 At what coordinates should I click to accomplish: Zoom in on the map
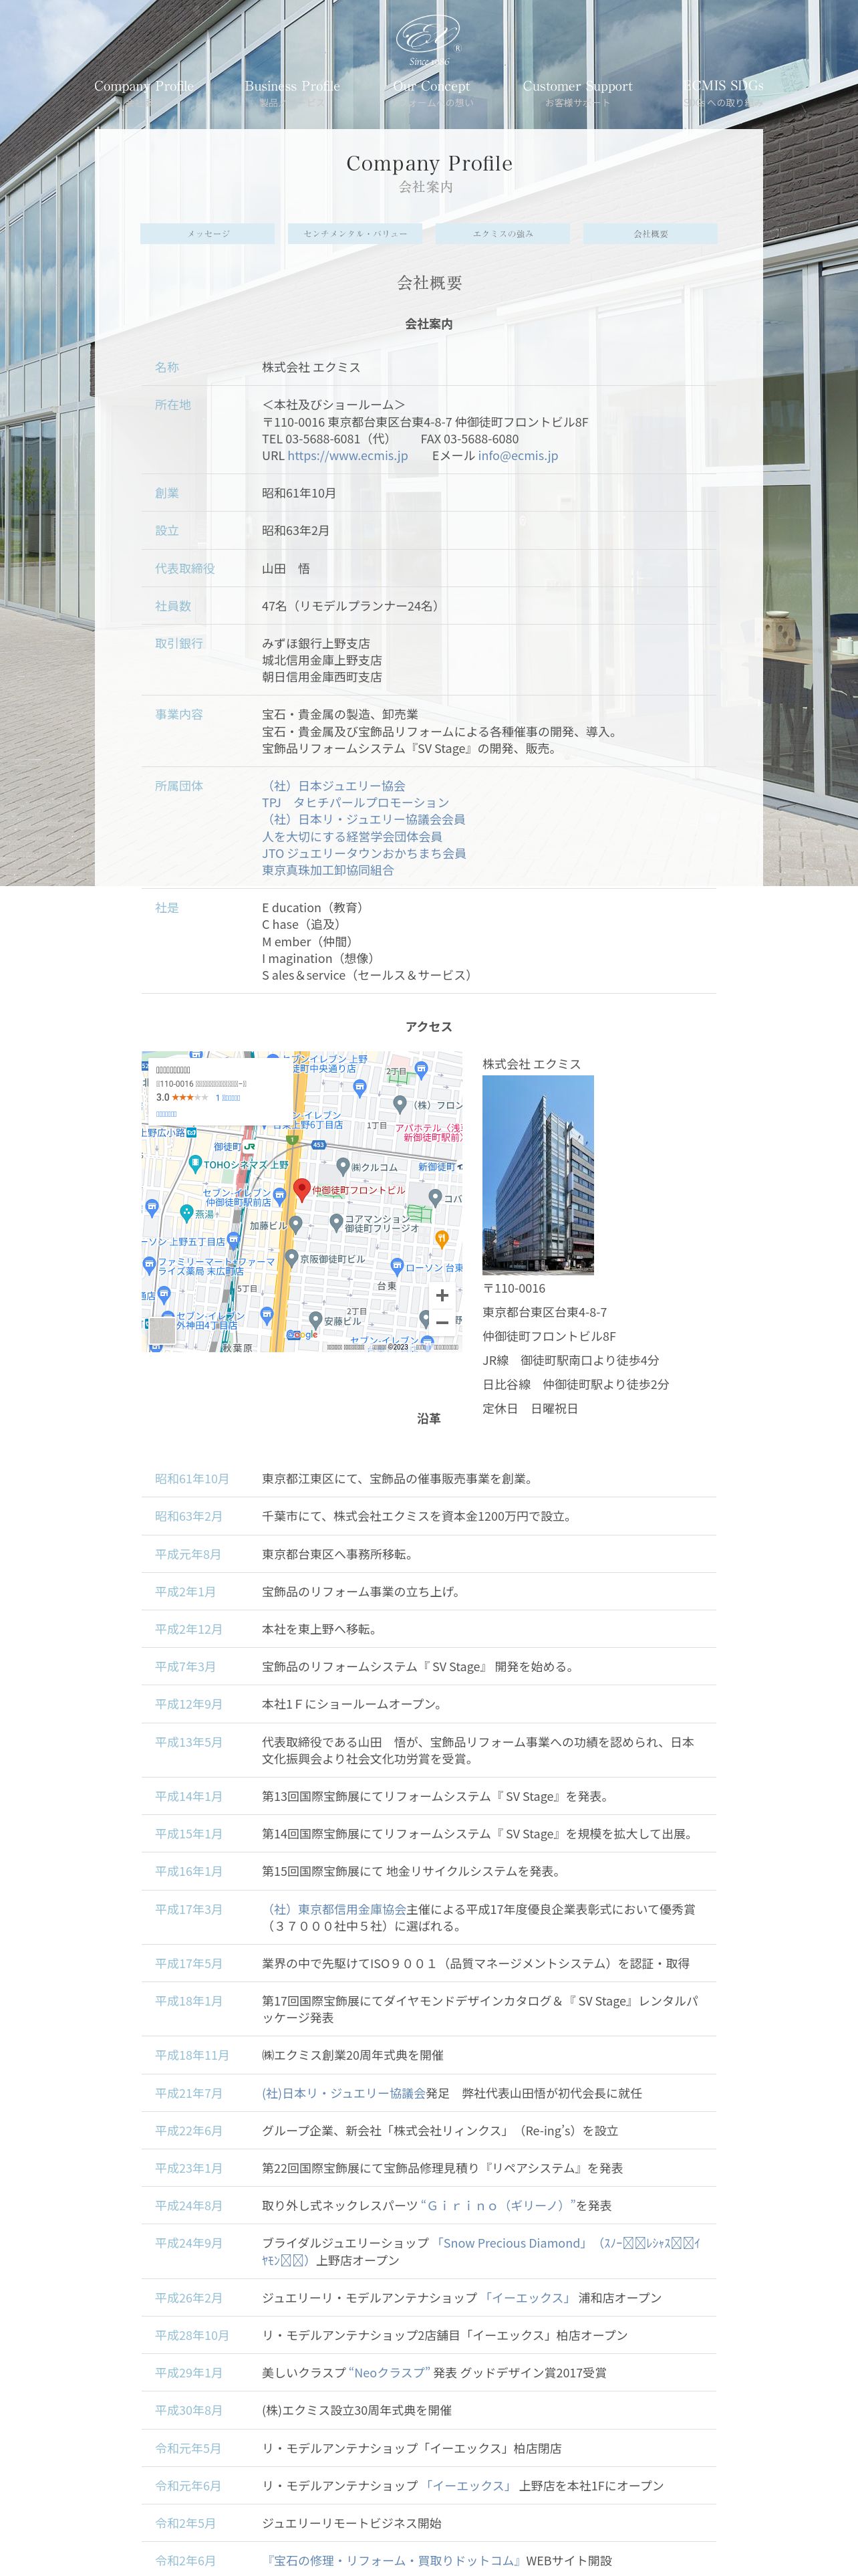tap(442, 1295)
